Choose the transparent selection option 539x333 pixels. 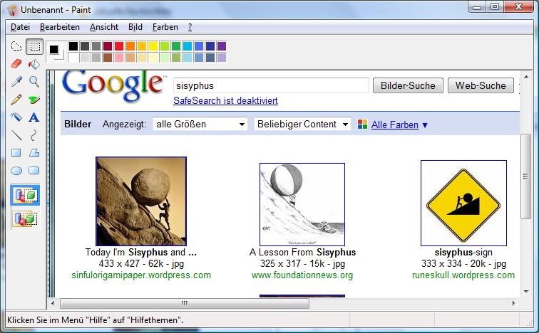[26, 218]
